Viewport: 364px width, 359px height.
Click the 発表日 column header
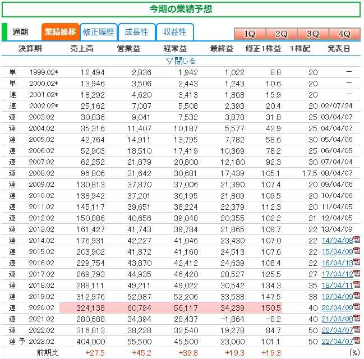click(x=338, y=48)
